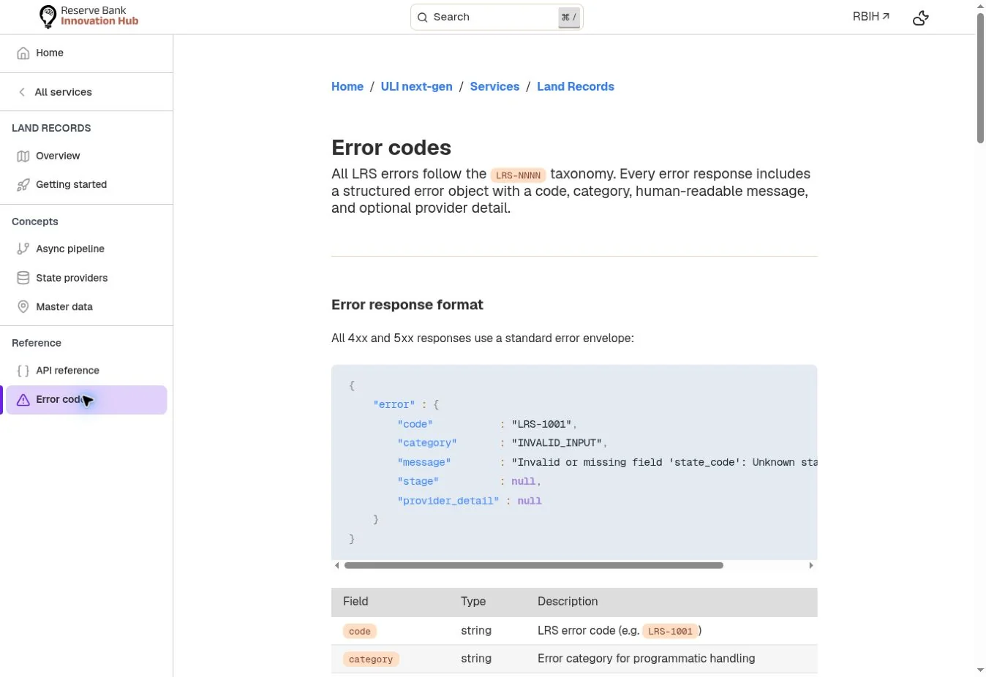Open the RBIH external link
The width and height of the screenshot is (986, 677).
click(x=871, y=17)
